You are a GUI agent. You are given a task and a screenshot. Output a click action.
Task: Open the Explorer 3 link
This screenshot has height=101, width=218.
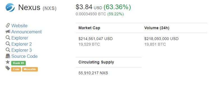(22, 50)
